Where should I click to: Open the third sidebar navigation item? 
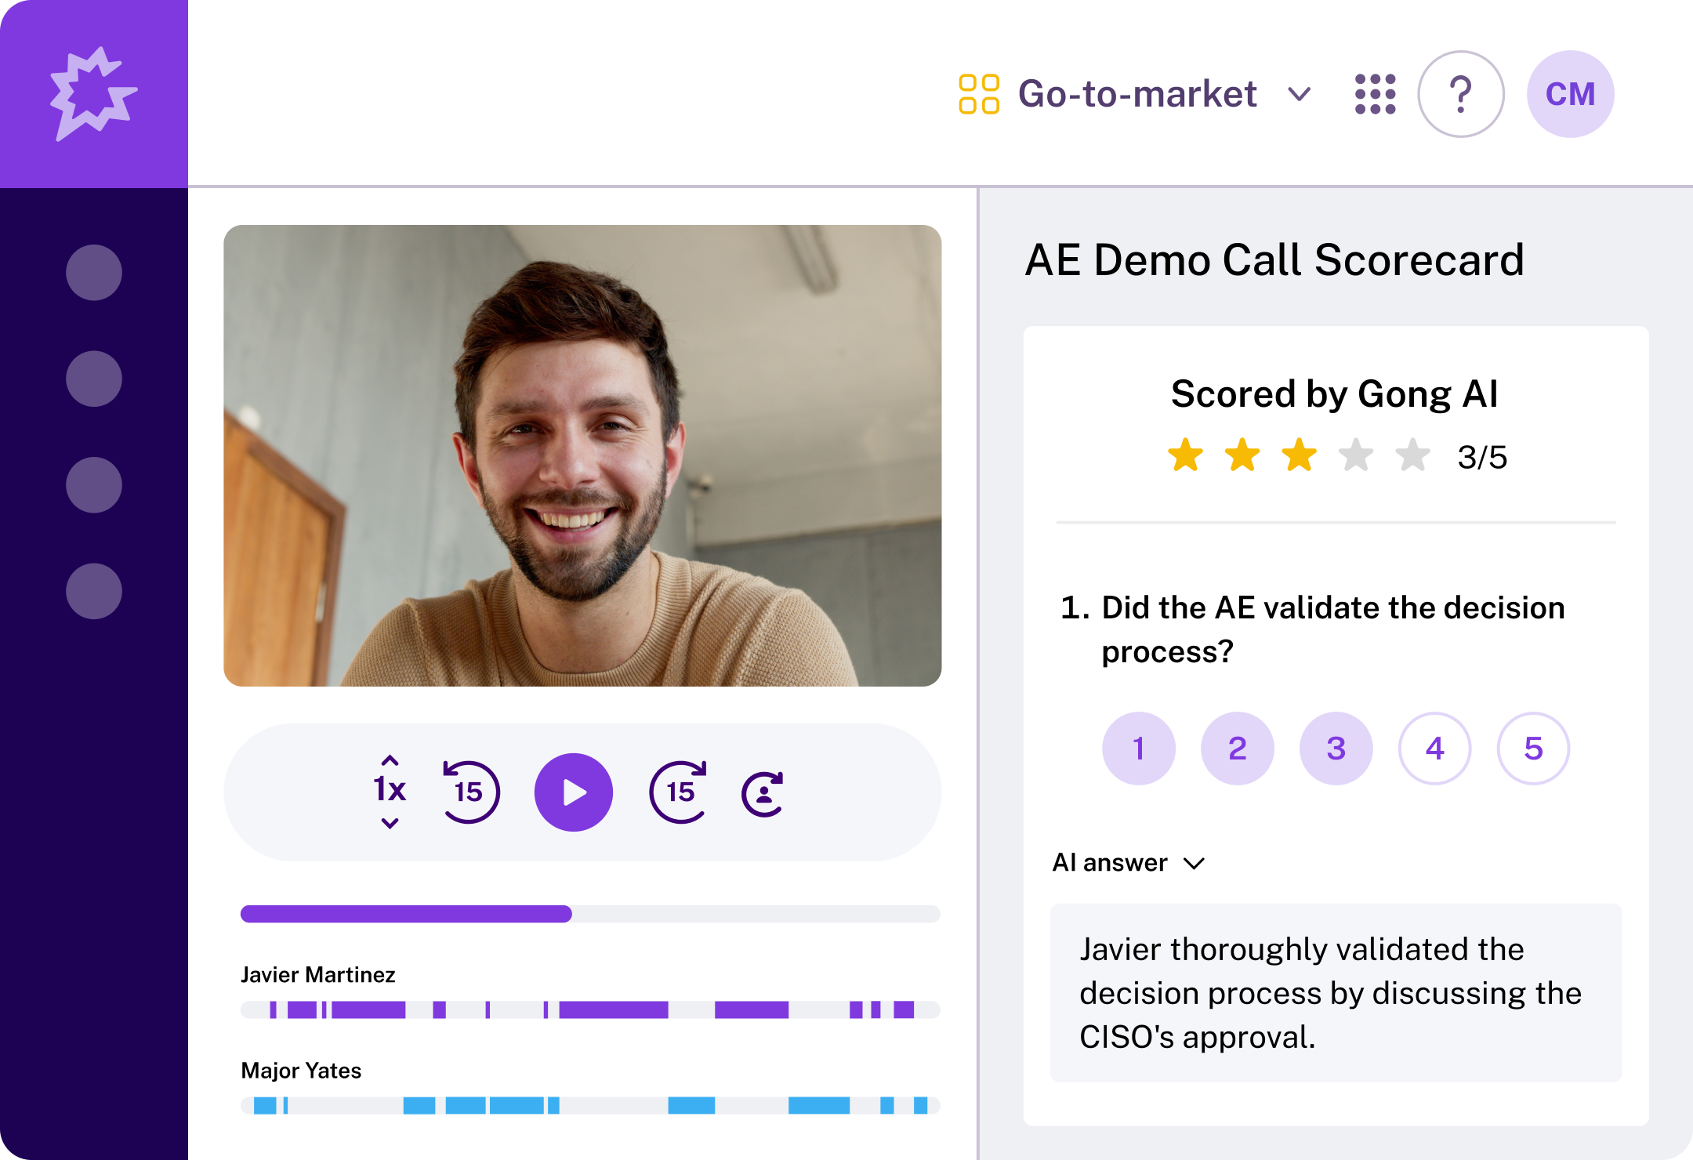tap(94, 485)
